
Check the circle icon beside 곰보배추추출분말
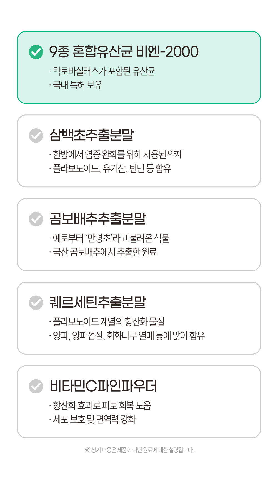36,219
